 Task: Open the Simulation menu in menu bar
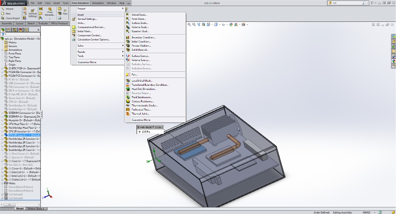click(98, 3)
